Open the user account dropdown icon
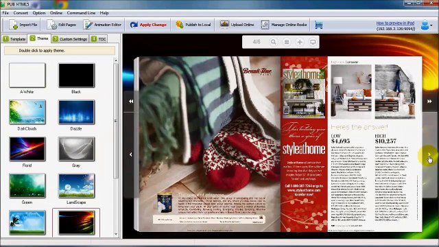The image size is (439, 247). coord(427,25)
